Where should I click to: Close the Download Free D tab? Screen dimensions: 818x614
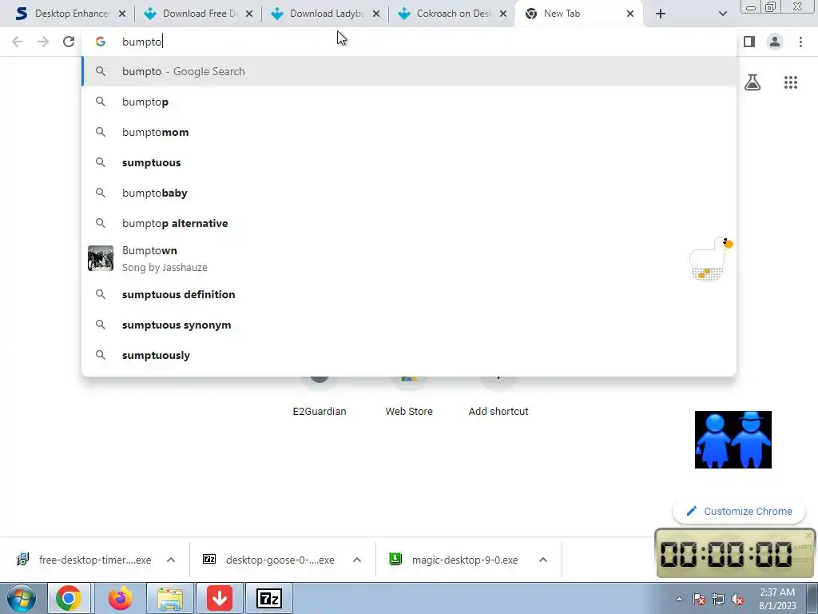(x=249, y=14)
